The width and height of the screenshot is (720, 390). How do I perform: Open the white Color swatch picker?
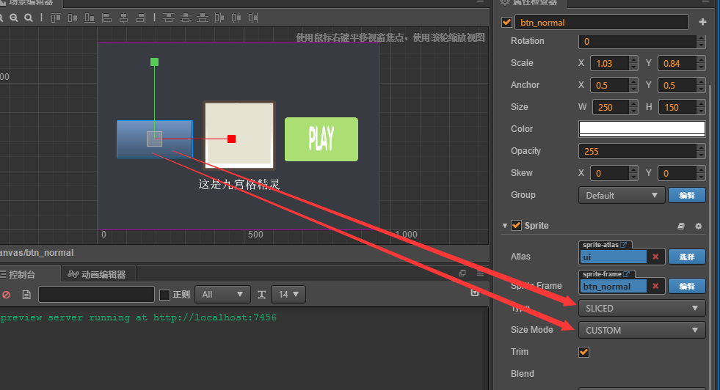point(642,129)
